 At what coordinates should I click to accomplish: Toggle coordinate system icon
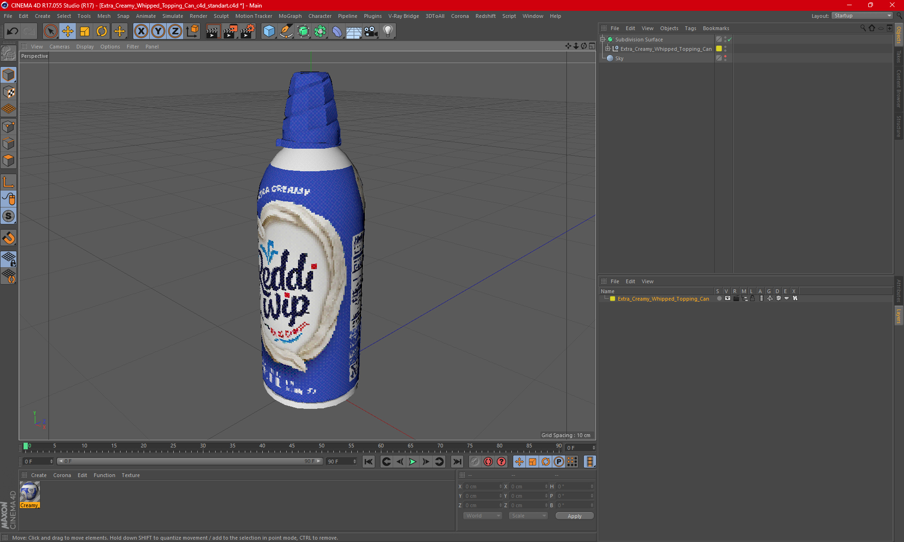click(192, 32)
